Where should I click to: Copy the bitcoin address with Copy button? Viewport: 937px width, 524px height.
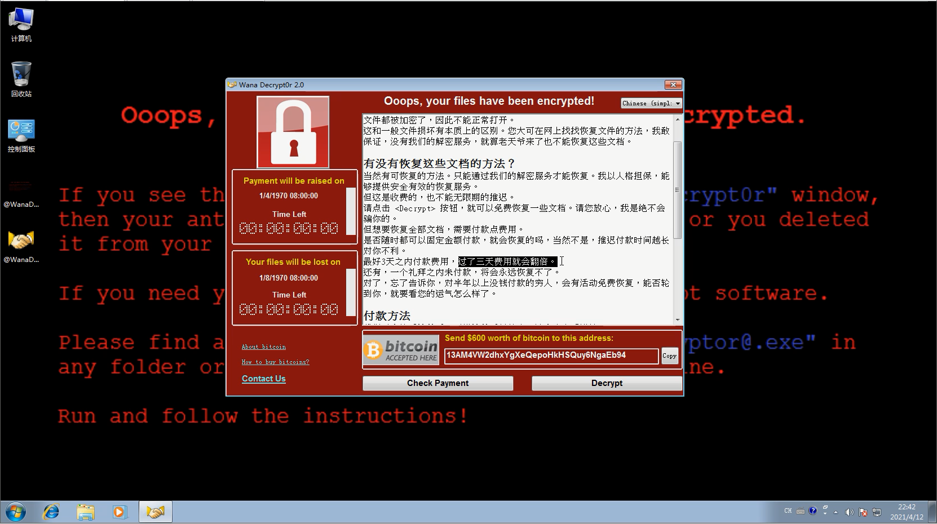point(670,356)
